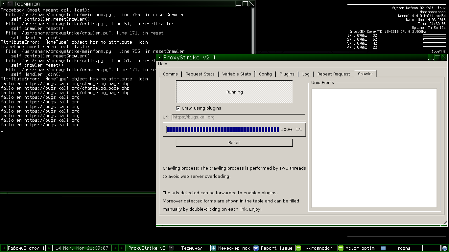Select the Crawler tab

366,73
